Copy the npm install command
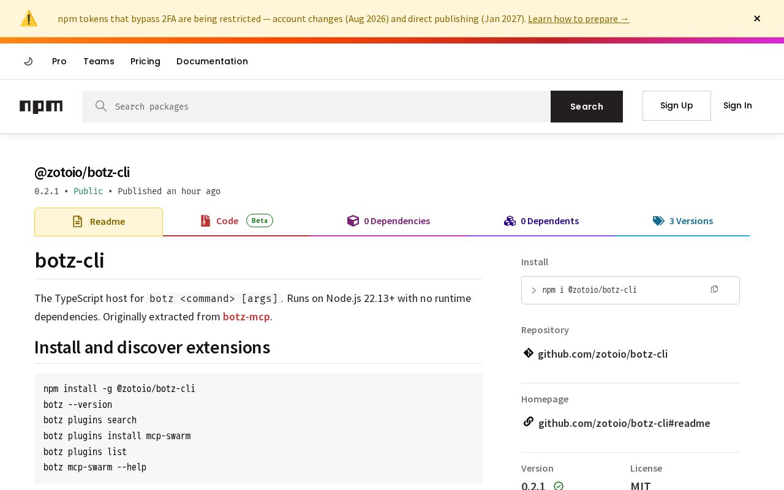Viewport: 784px width, 490px height. pos(714,289)
